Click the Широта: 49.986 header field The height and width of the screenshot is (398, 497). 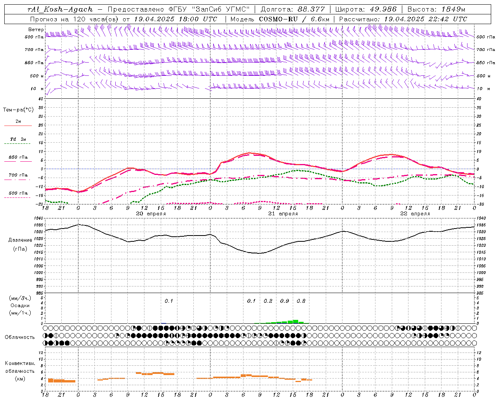coord(366,9)
